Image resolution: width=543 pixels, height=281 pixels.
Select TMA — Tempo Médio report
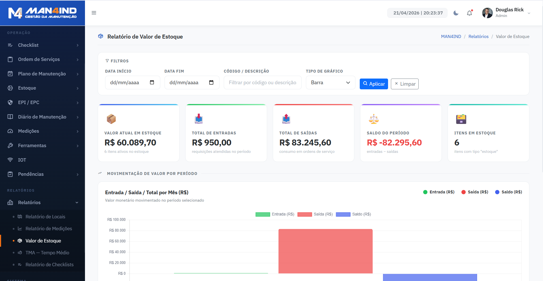coord(47,253)
